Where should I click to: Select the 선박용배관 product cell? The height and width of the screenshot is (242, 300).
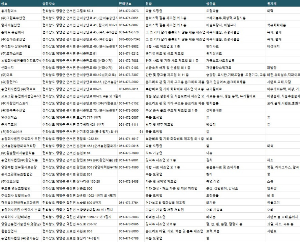pos(236,110)
